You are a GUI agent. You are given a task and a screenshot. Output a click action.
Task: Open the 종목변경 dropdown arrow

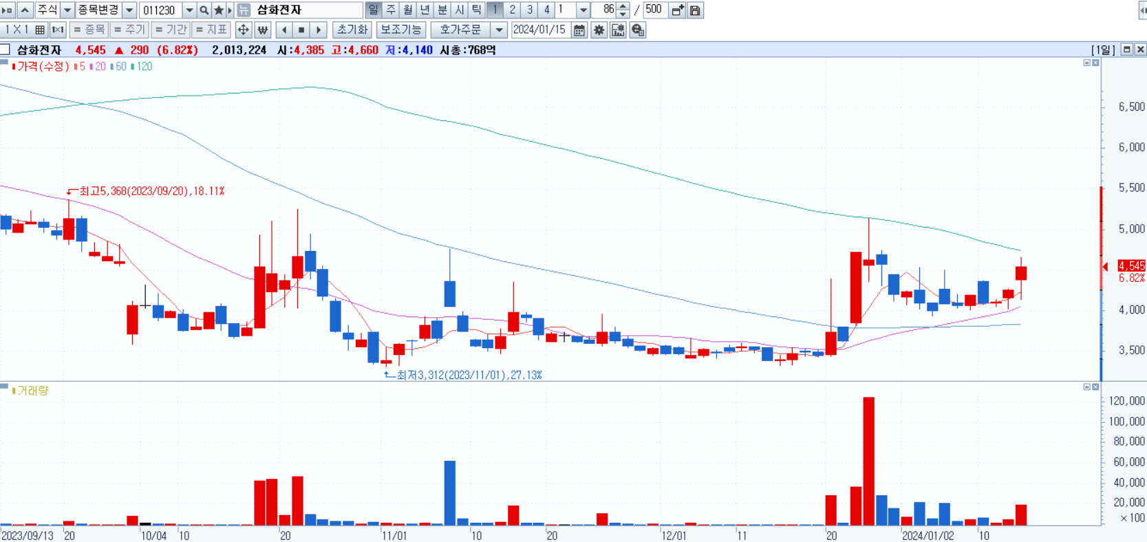(x=129, y=10)
